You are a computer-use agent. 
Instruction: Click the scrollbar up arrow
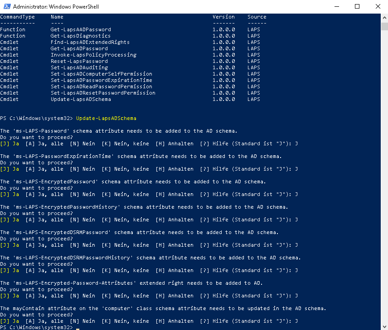point(384,17)
